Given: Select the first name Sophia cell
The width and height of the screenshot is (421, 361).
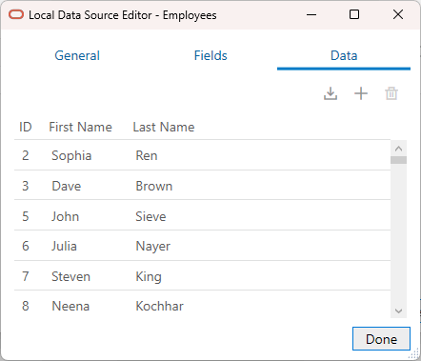Looking at the screenshot, I should coord(71,155).
